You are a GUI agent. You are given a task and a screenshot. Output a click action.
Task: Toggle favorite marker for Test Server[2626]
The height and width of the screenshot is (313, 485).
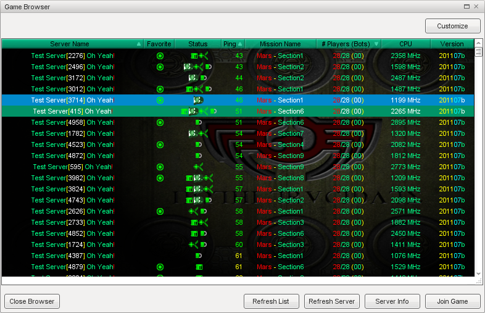[160, 212]
